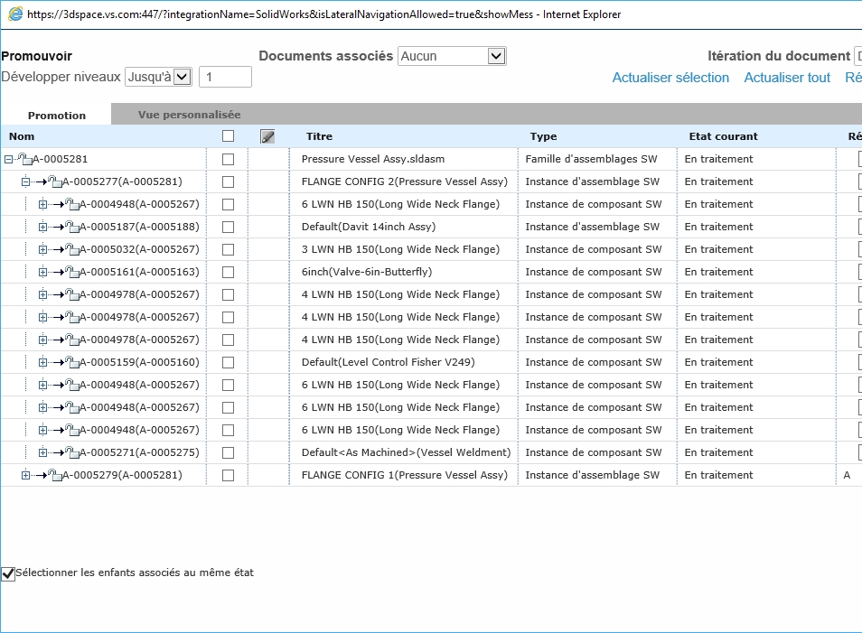Check the box for FLANGE CONFIG 1 row

point(228,475)
